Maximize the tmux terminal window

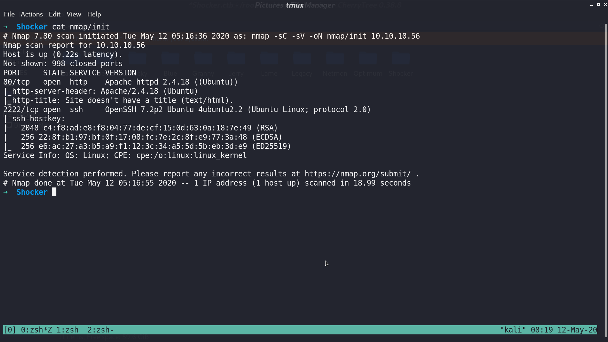598,4
